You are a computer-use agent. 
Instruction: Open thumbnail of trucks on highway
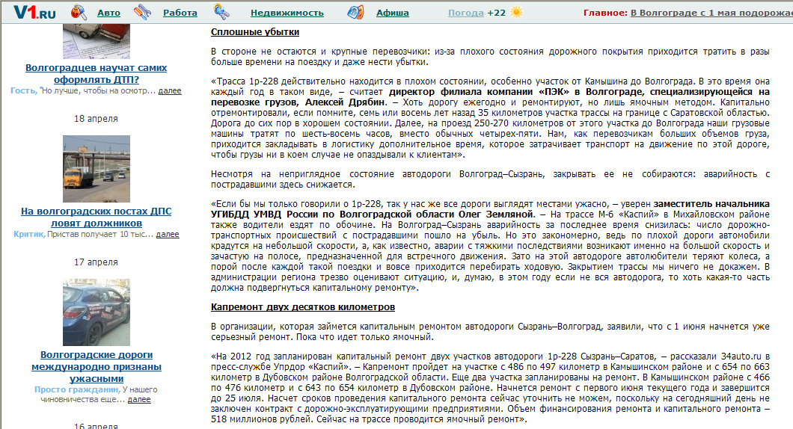[96, 169]
